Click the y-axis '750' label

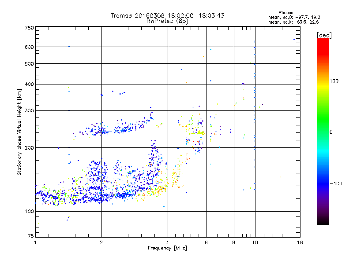(30, 28)
